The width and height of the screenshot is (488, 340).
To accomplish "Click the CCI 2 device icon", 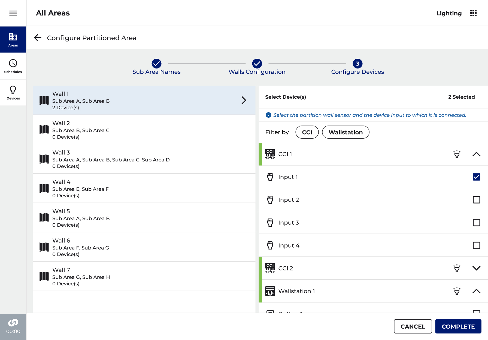I will tap(270, 268).
